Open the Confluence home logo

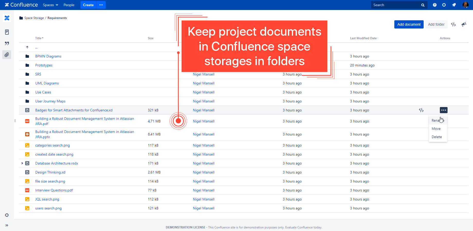[x=21, y=5]
